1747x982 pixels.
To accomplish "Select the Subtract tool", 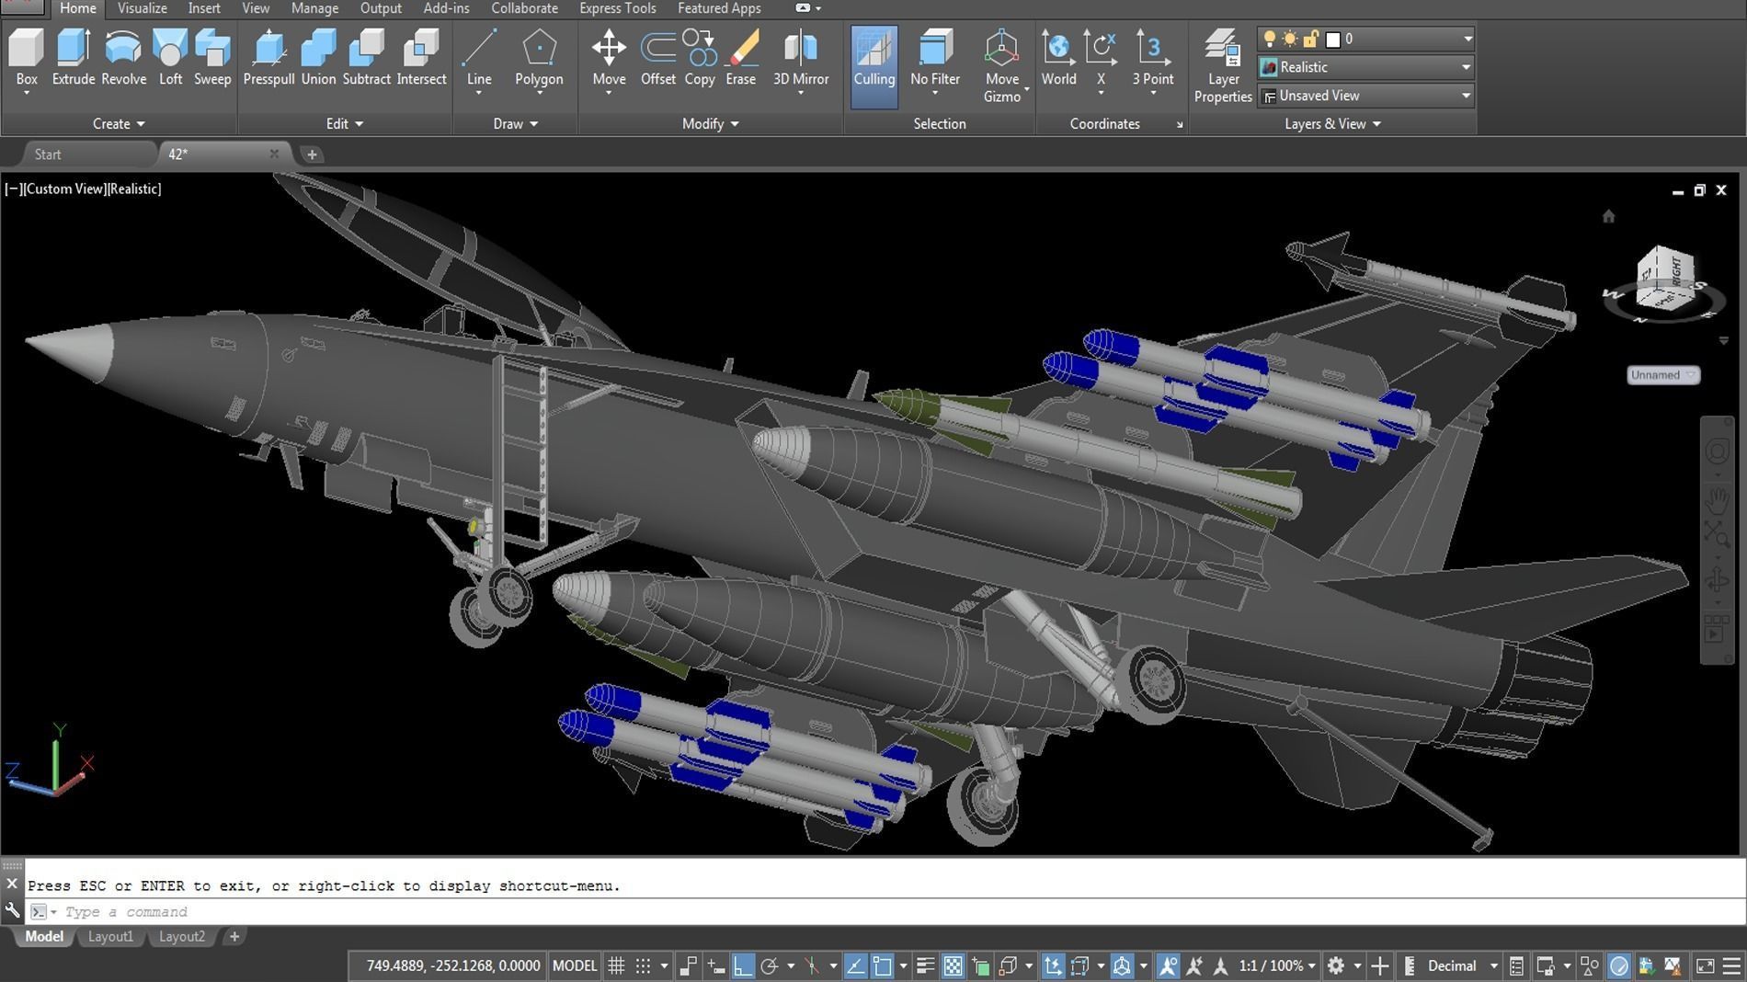I will [366, 58].
